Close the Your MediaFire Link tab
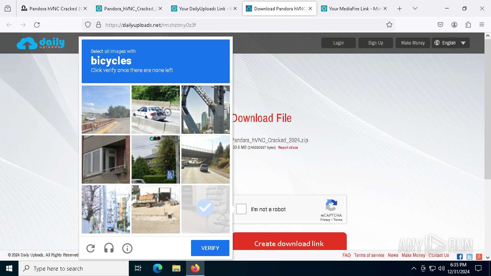This screenshot has height=276, width=491. (385, 8)
